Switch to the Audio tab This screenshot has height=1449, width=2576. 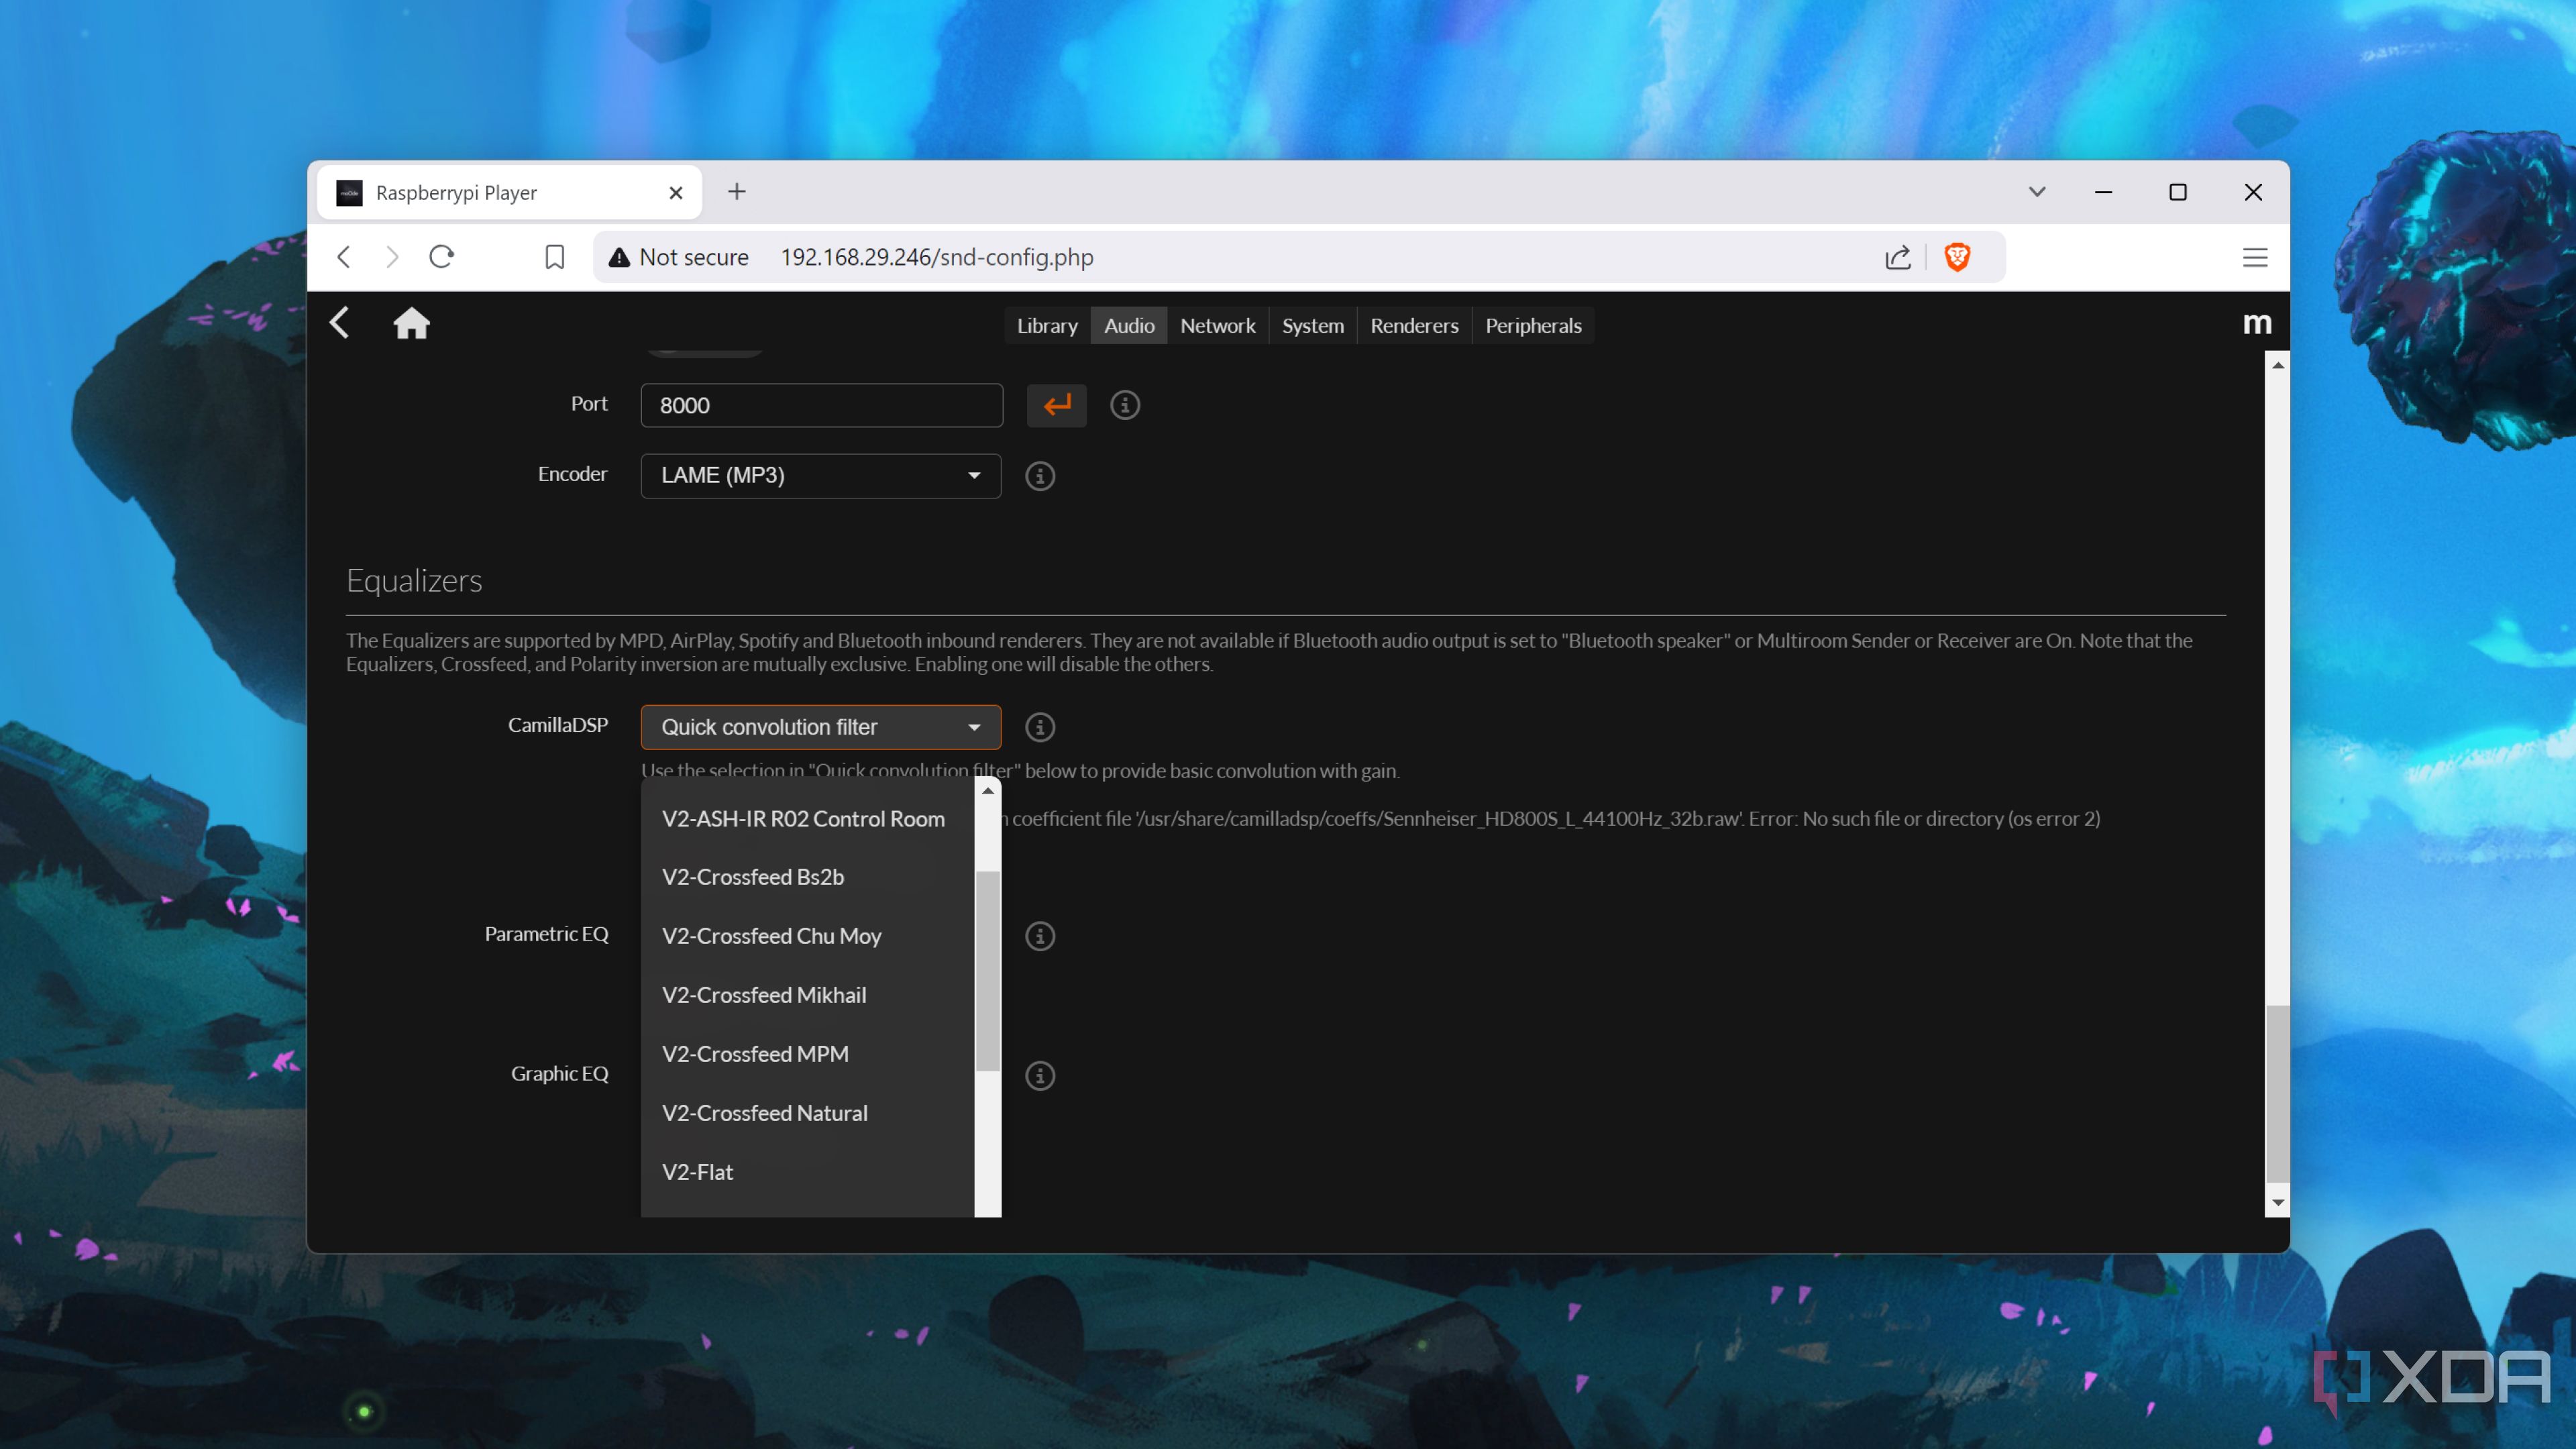pyautogui.click(x=1129, y=325)
